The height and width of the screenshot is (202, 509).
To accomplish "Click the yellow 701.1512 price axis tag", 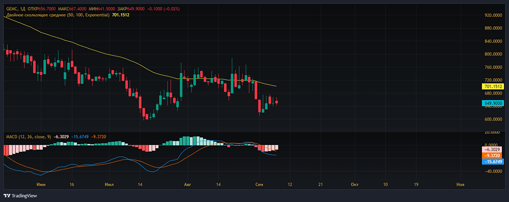I will (493, 86).
